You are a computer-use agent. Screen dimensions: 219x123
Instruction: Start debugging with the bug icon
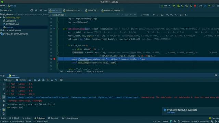coord(178,6)
